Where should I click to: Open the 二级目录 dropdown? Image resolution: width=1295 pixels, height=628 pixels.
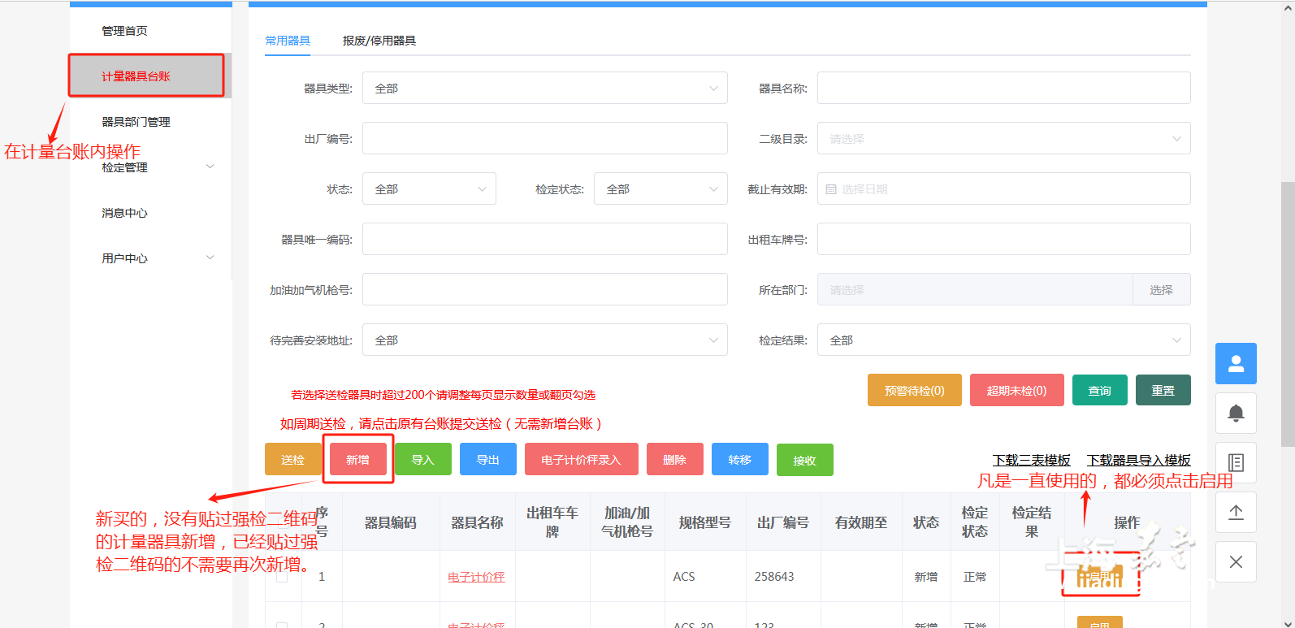pos(1003,139)
